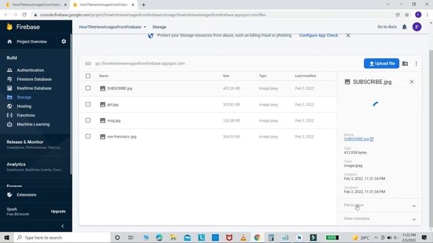Click Go to docs link
Viewport: 433px width, 243px height.
click(x=387, y=27)
